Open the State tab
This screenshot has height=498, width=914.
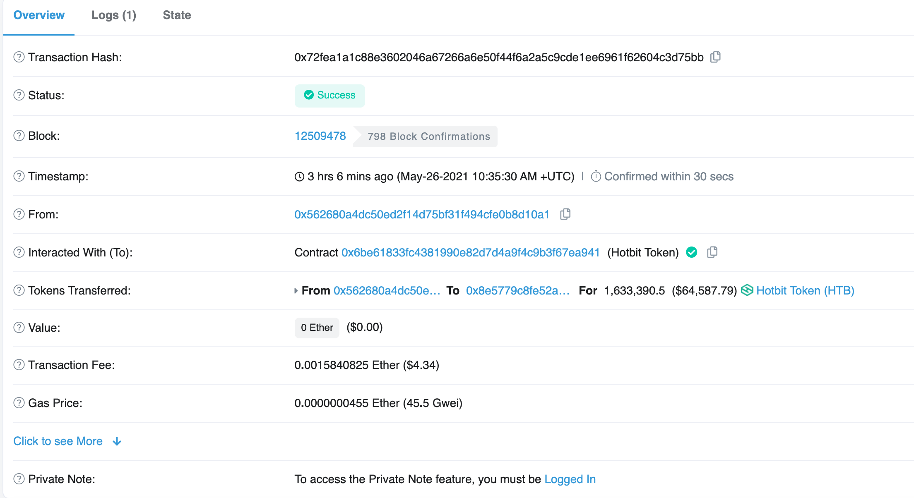point(177,15)
